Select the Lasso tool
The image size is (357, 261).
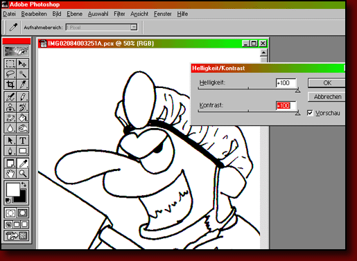point(10,74)
